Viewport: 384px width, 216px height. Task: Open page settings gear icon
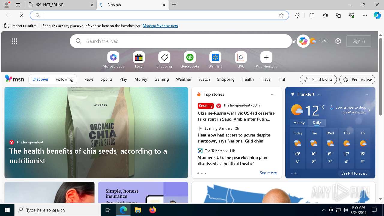pos(338,41)
